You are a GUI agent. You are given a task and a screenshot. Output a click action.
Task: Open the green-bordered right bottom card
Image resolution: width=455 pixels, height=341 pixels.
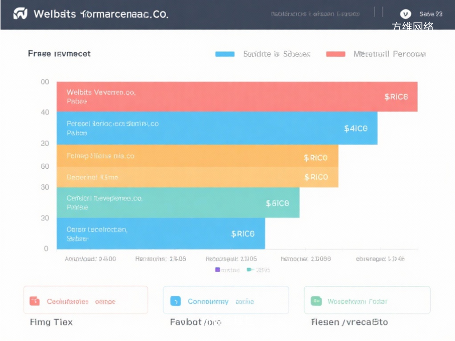[367, 300]
